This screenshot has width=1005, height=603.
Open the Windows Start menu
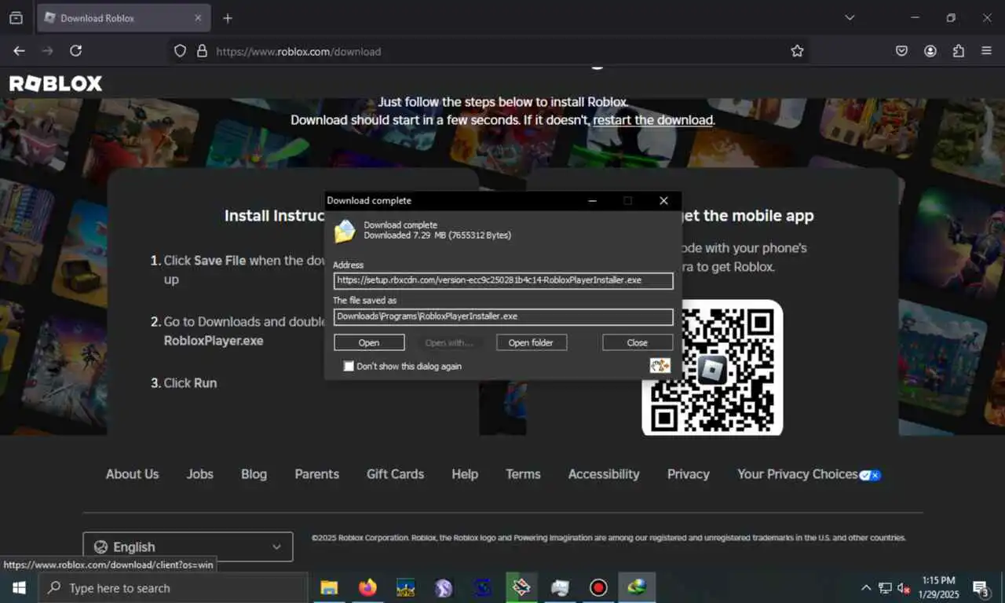(19, 588)
